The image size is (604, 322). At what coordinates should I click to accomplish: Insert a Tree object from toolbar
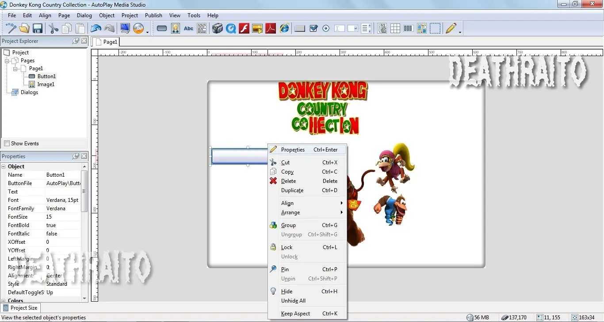(382, 29)
